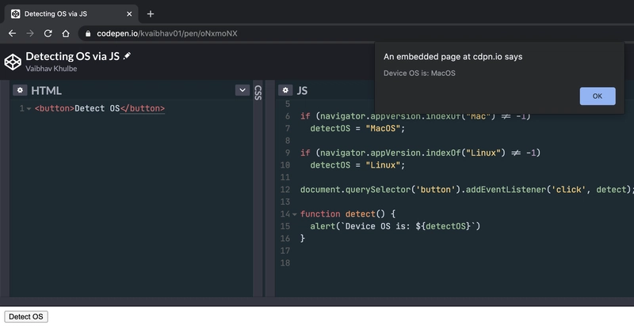Collapse the fold arrow on JS line 14

pos(294,214)
